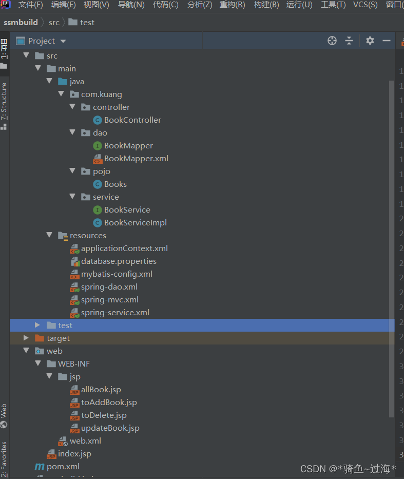Image resolution: width=404 pixels, height=479 pixels.
Task: Click the toDelete.jsp file icon
Action: point(74,415)
